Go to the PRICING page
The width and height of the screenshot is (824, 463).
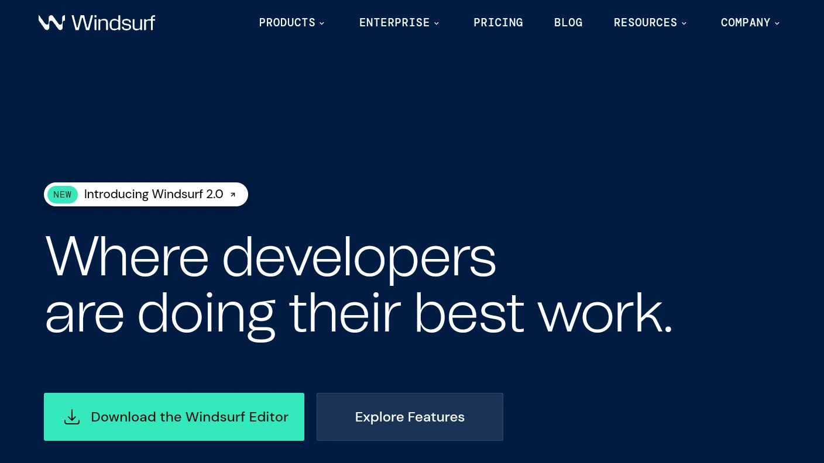(x=498, y=23)
